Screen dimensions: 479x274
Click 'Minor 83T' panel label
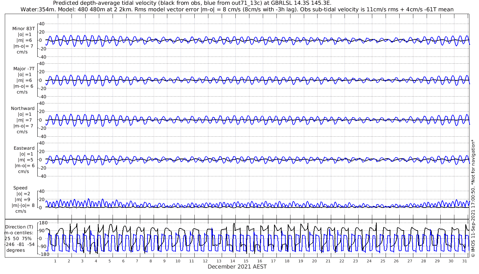click(24, 29)
